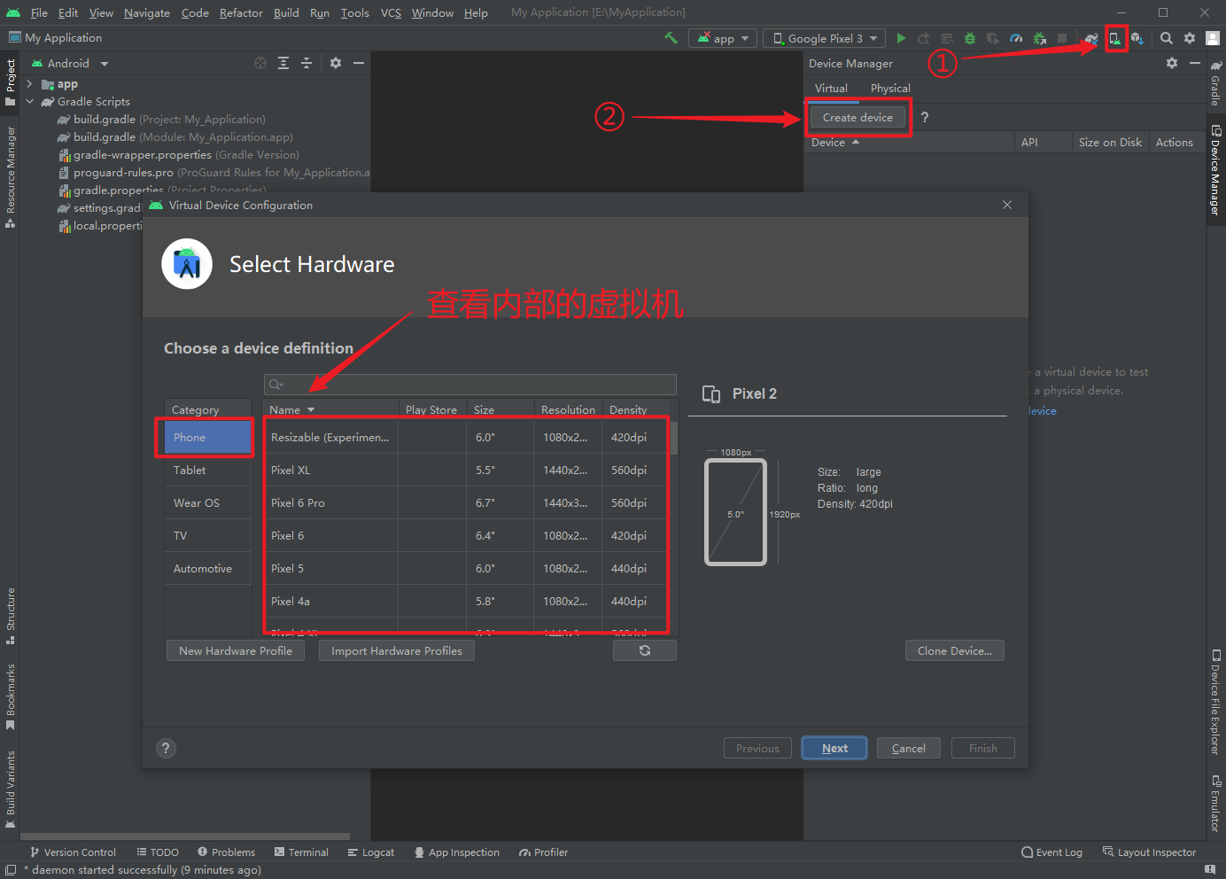Open the app run configuration dropdown
Screen dimensions: 1226x879
(x=724, y=38)
